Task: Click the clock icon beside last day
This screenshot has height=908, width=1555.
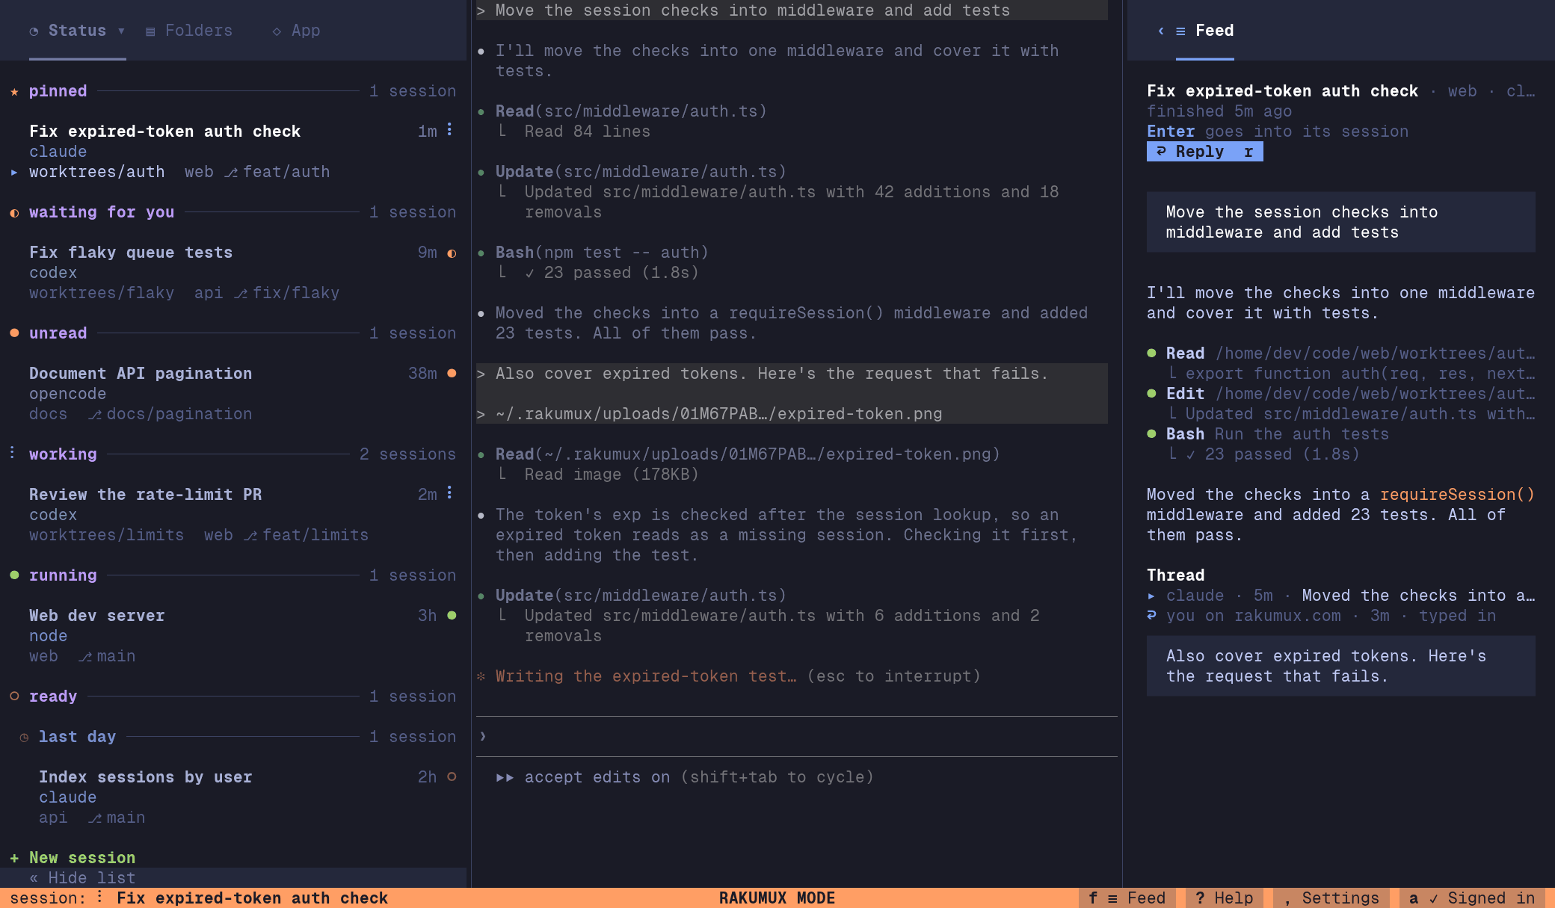Action: click(x=24, y=738)
